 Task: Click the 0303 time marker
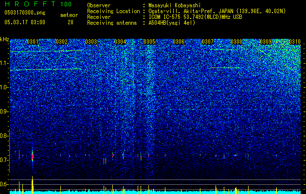coord(91,42)
